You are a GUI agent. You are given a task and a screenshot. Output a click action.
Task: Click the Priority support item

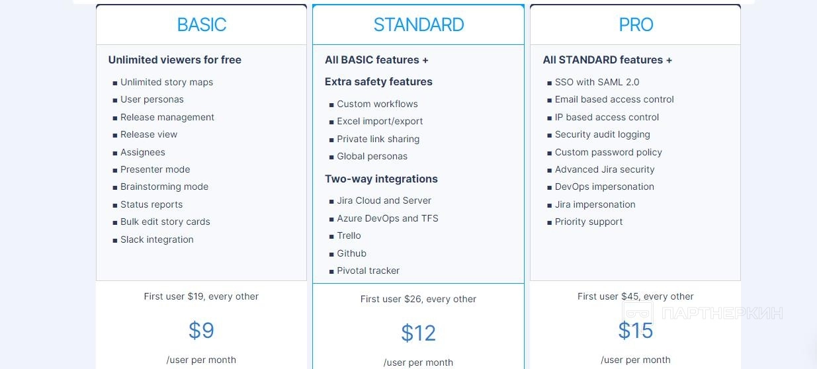coord(589,222)
